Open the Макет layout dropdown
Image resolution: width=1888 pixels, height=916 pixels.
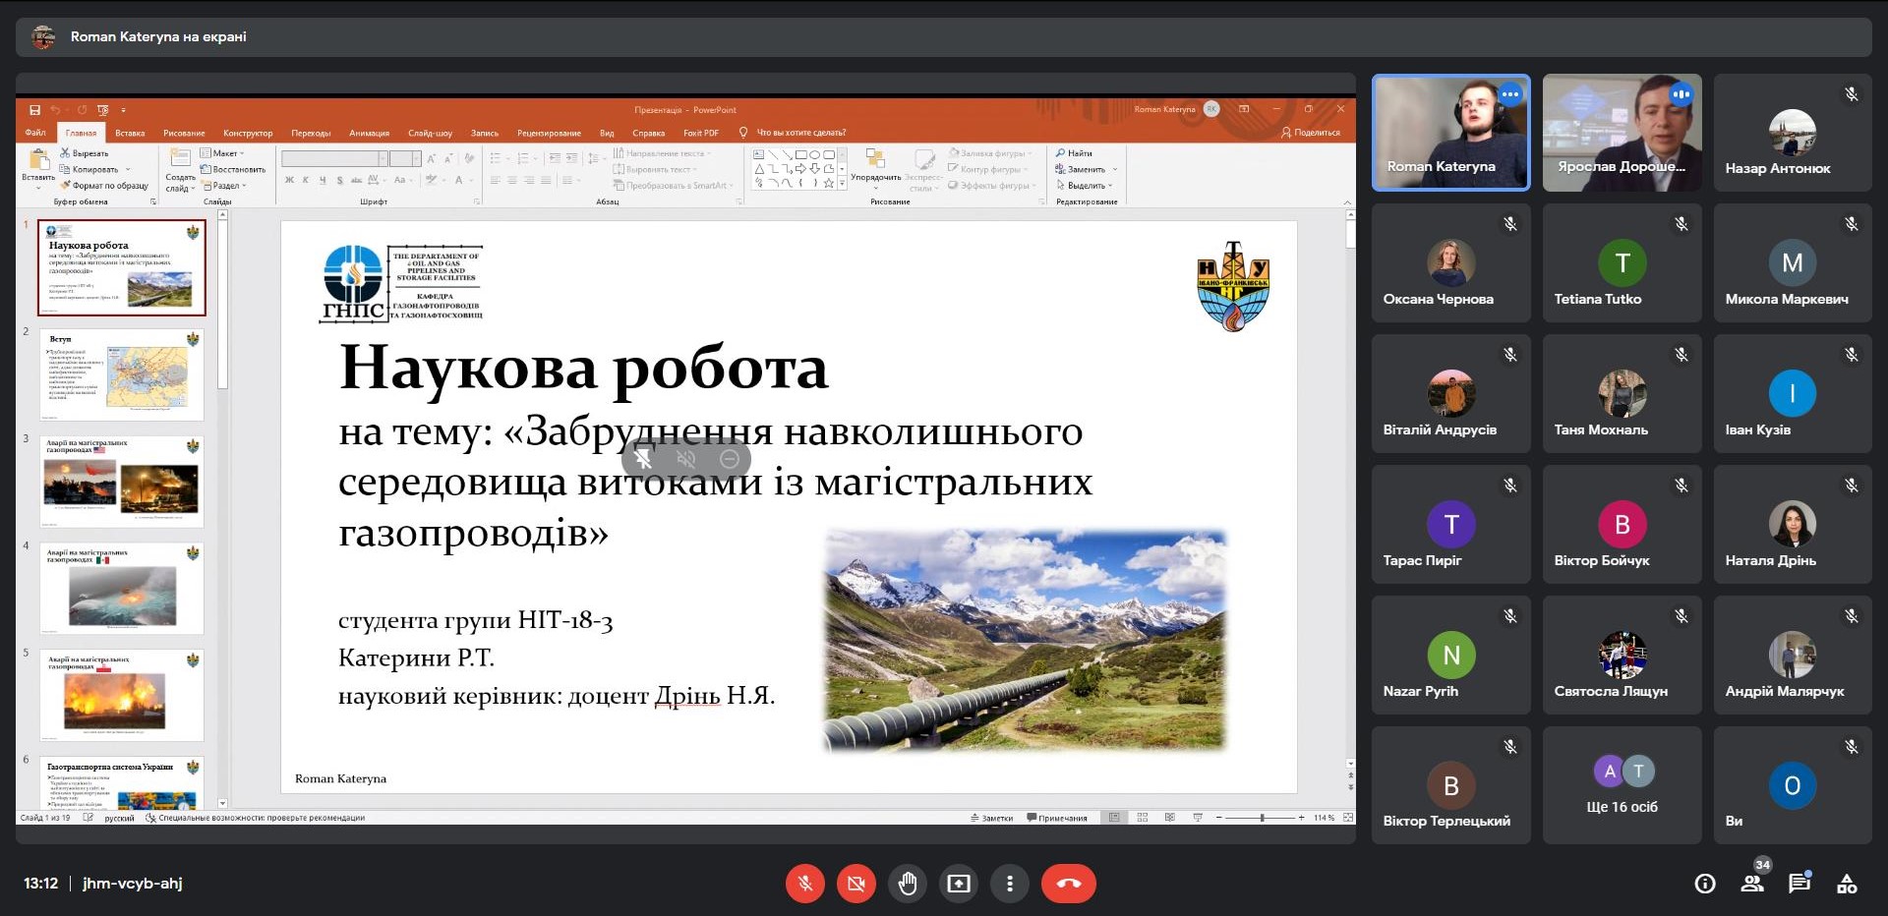click(228, 153)
